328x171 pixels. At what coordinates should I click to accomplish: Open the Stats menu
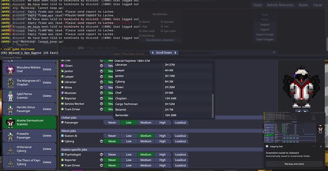tap(258, 5)
